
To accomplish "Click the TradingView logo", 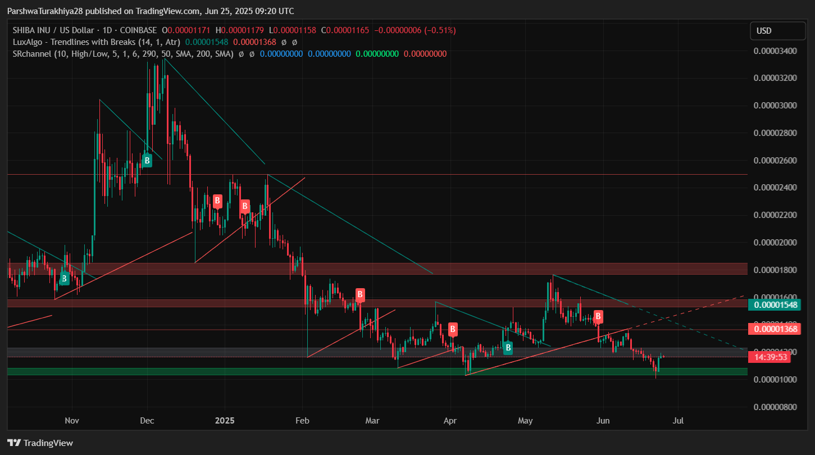I will [40, 443].
